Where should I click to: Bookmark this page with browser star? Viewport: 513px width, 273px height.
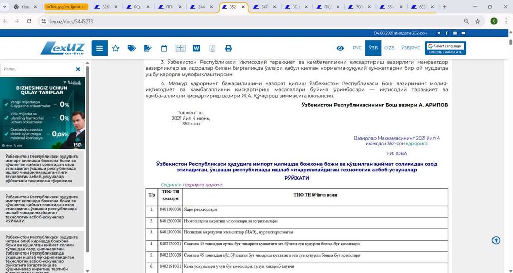477,21
